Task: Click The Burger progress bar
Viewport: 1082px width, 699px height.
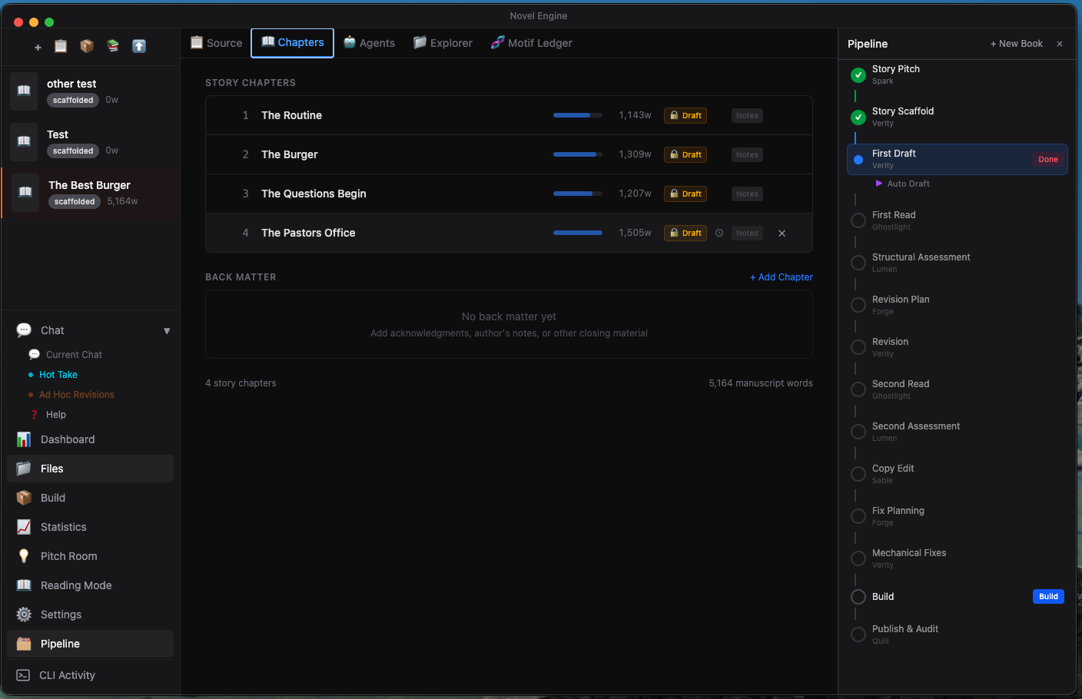Action: (578, 154)
